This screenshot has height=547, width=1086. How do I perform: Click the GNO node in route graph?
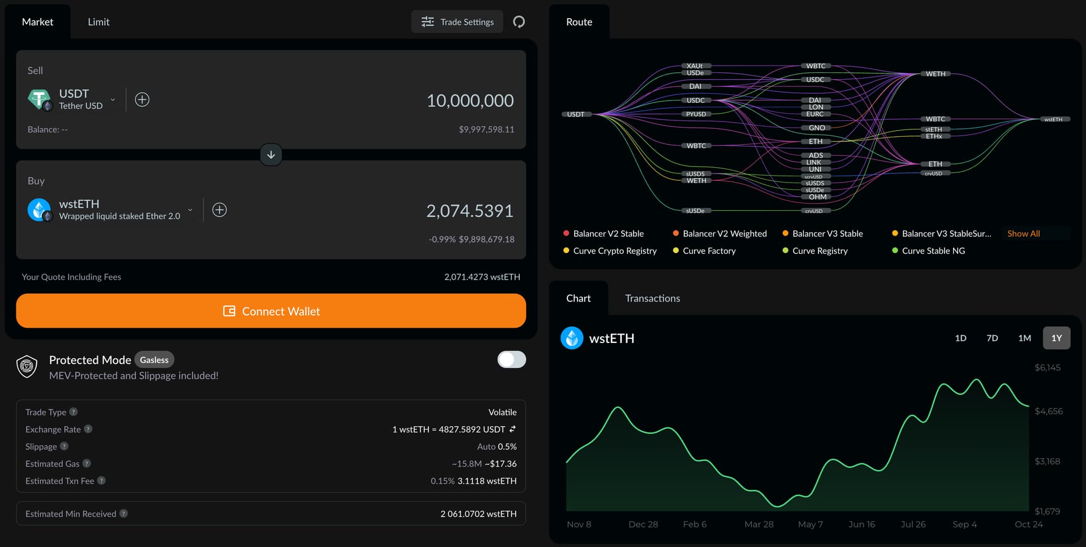pyautogui.click(x=816, y=128)
